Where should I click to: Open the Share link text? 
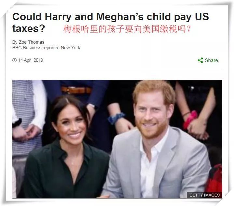pos(211,60)
